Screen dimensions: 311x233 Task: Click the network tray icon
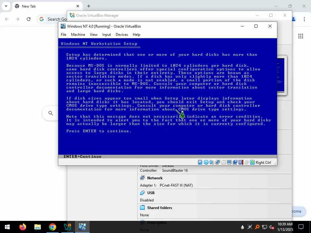(x=265, y=227)
